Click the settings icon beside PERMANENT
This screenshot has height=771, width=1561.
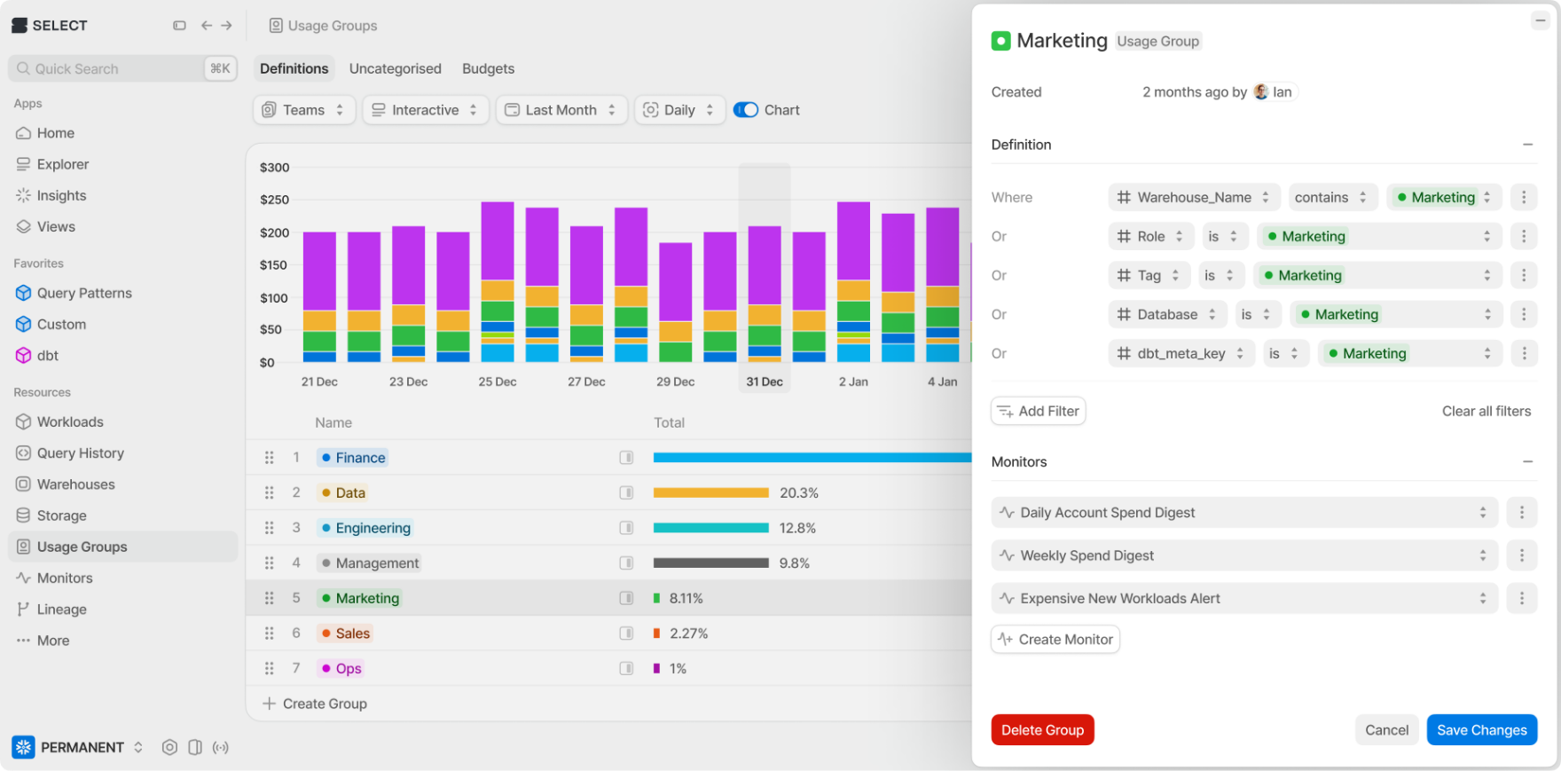click(x=169, y=747)
